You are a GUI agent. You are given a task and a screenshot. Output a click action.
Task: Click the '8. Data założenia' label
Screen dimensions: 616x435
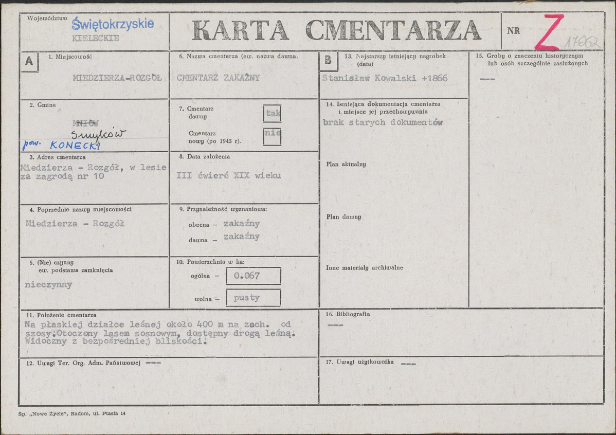coord(205,157)
